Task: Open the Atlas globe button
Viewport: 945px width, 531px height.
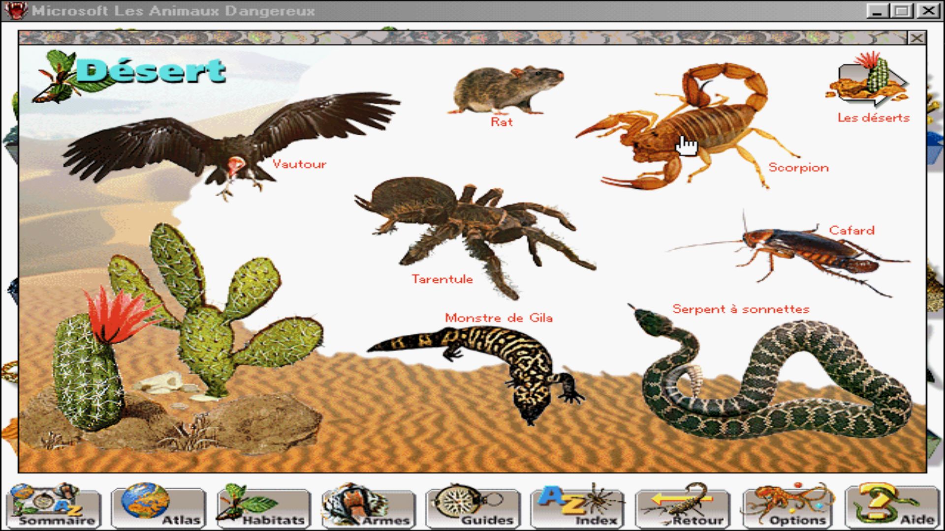Action: point(158,506)
